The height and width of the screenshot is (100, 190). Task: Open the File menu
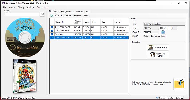pyautogui.click(x=5, y=7)
